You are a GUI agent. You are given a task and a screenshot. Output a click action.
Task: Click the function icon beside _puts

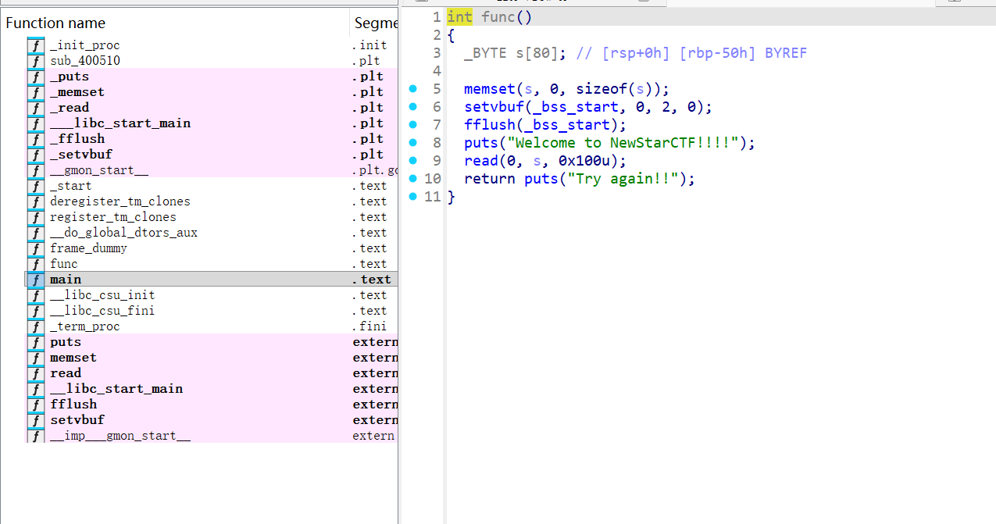point(36,77)
